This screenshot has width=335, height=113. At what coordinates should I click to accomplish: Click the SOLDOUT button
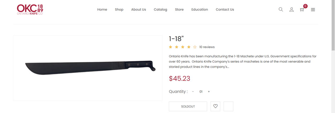tap(188, 106)
